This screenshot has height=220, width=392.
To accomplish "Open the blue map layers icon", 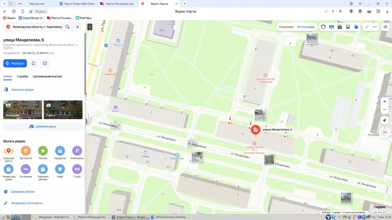I will pos(356,27).
